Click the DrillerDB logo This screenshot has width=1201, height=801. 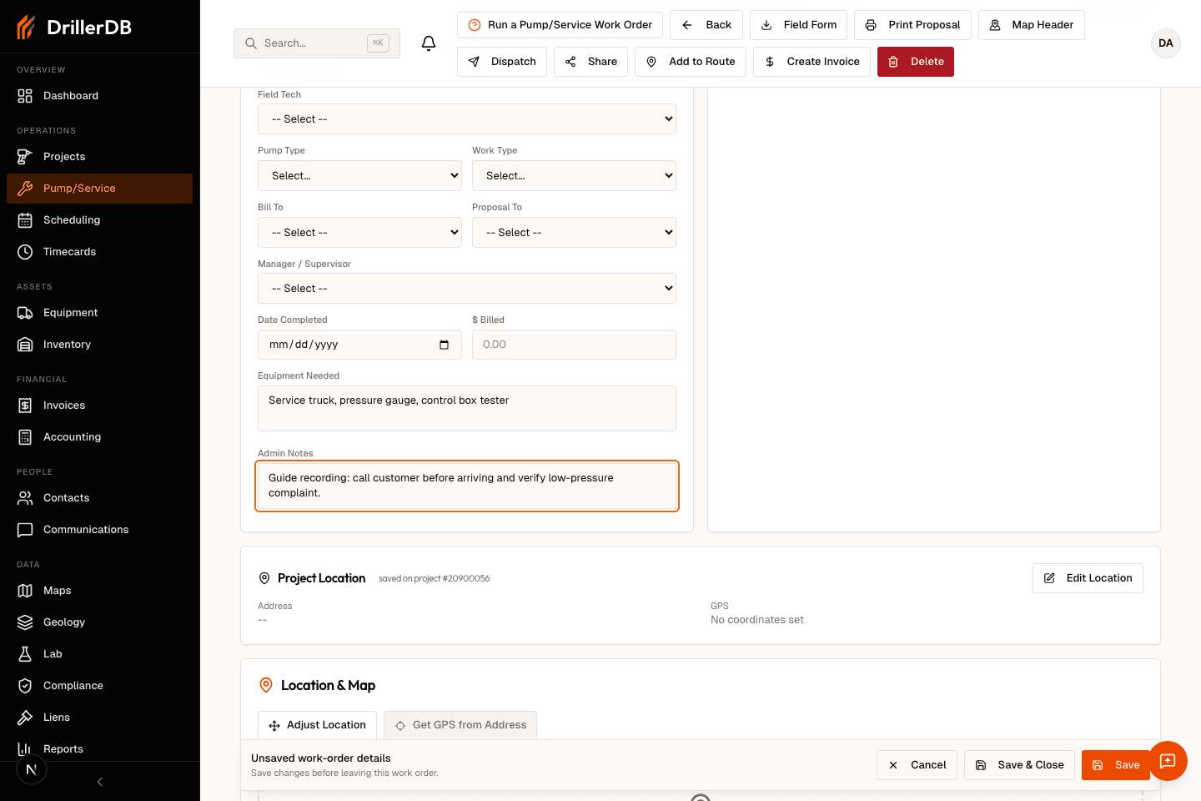75,27
